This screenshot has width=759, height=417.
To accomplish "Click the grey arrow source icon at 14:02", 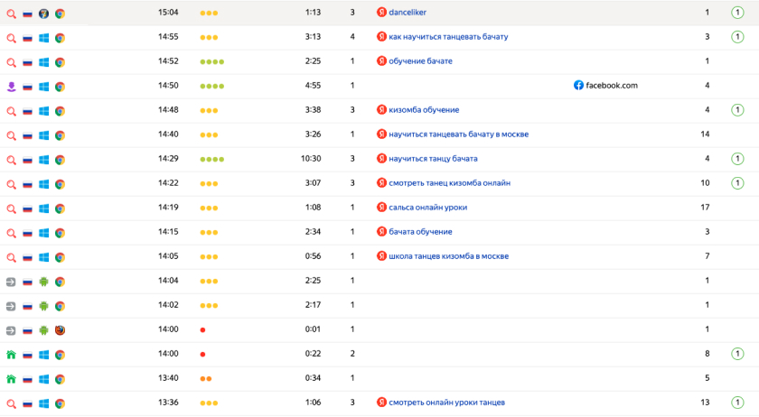I will 12,306.
